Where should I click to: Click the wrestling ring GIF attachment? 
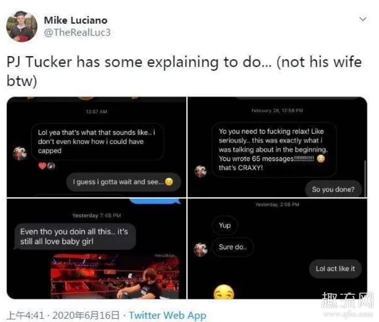pos(115,276)
